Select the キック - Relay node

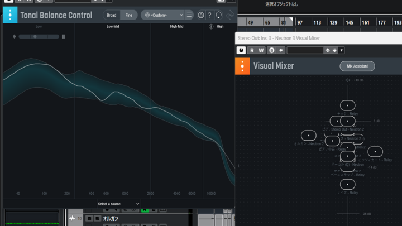click(x=348, y=105)
